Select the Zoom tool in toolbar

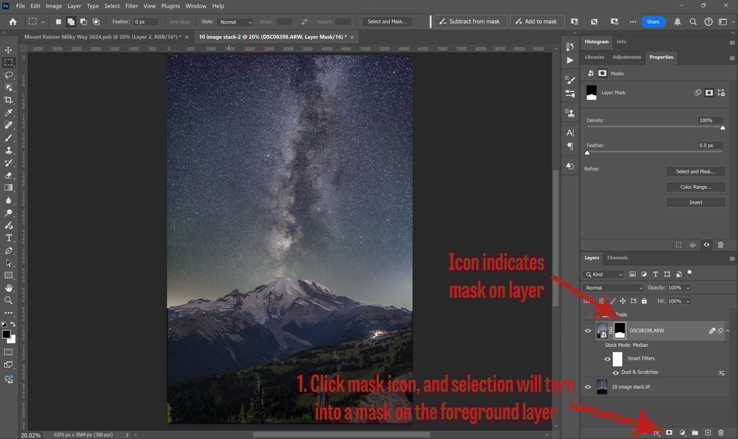[x=9, y=300]
